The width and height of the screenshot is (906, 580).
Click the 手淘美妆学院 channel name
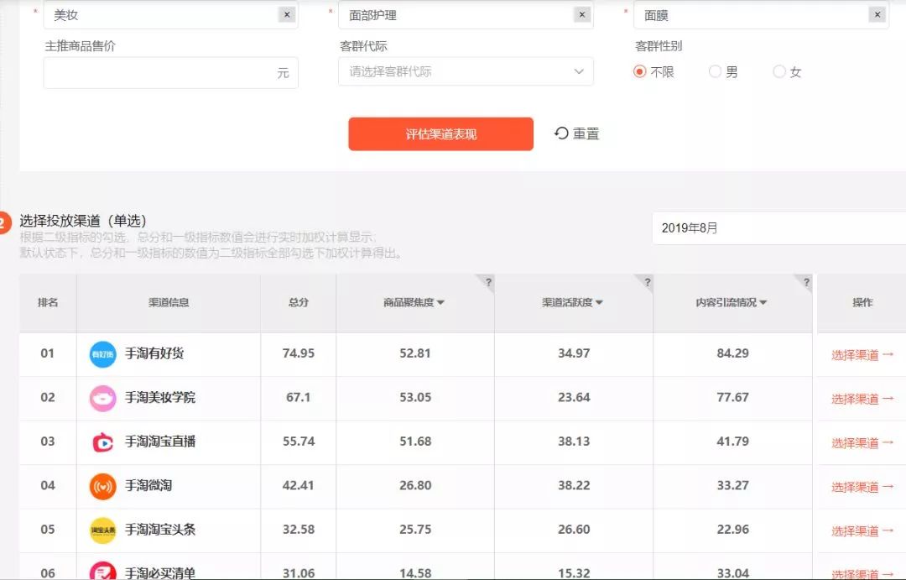[x=160, y=397]
